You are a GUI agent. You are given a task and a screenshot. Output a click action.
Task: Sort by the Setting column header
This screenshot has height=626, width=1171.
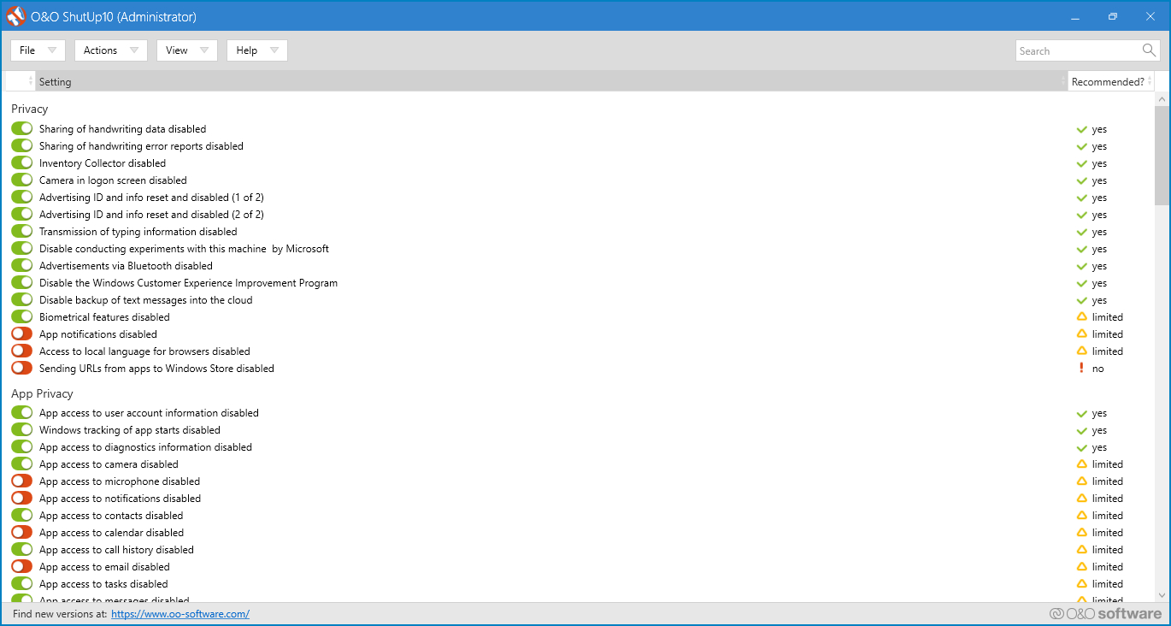click(x=551, y=81)
